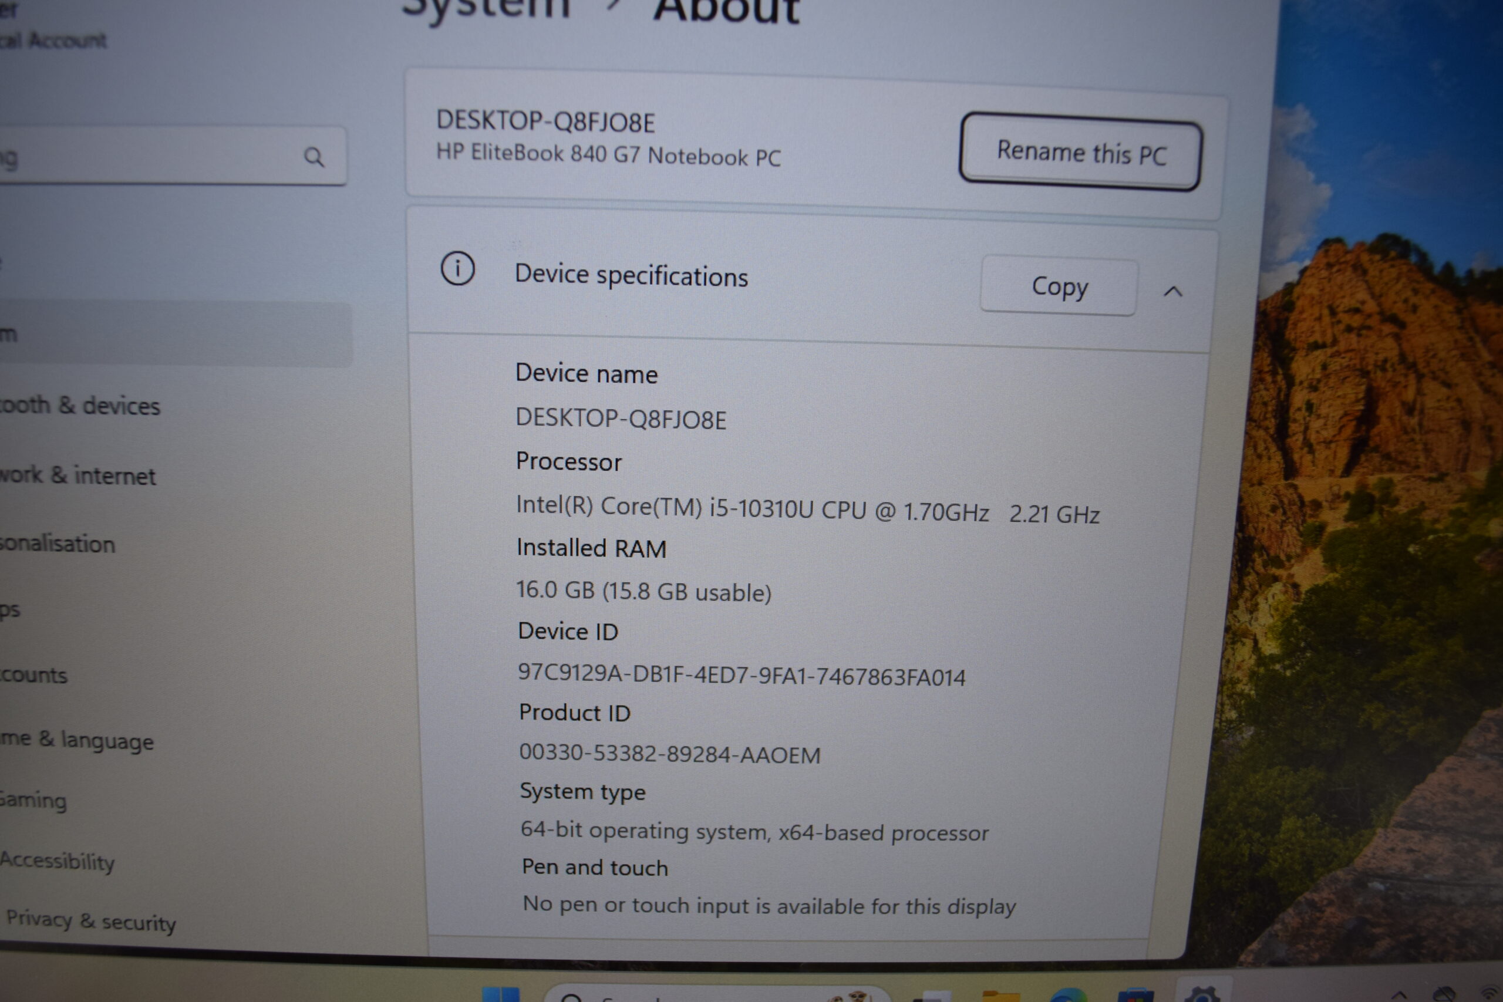
Task: Click the Find a setting search field
Action: pyautogui.click(x=173, y=156)
